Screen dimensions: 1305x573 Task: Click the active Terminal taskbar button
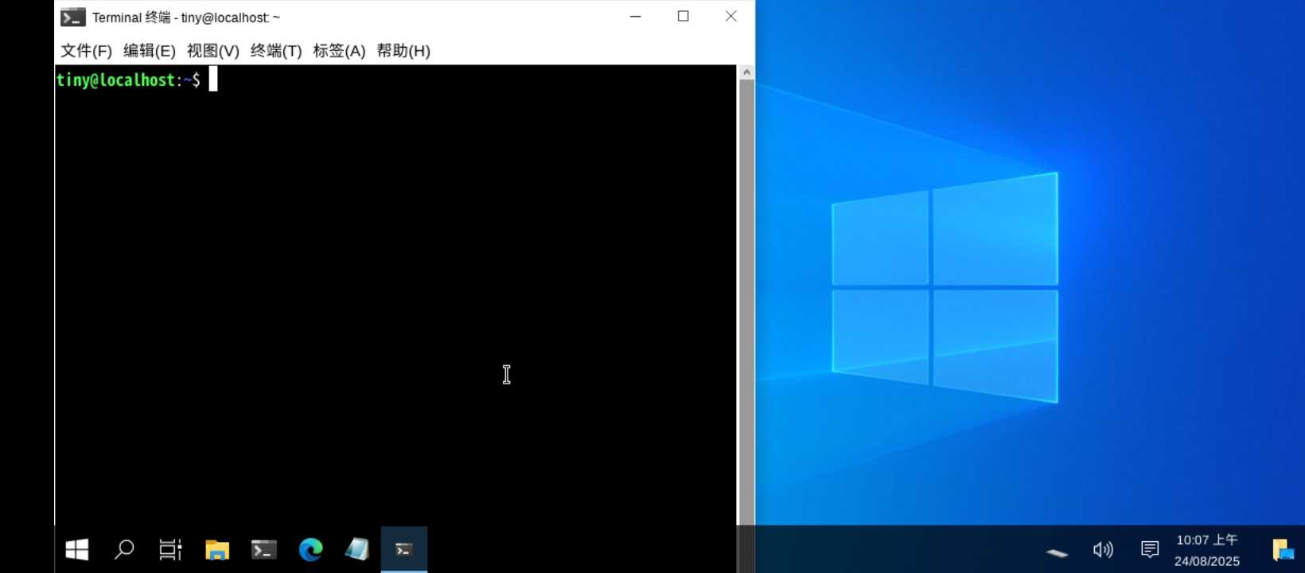[403, 549]
